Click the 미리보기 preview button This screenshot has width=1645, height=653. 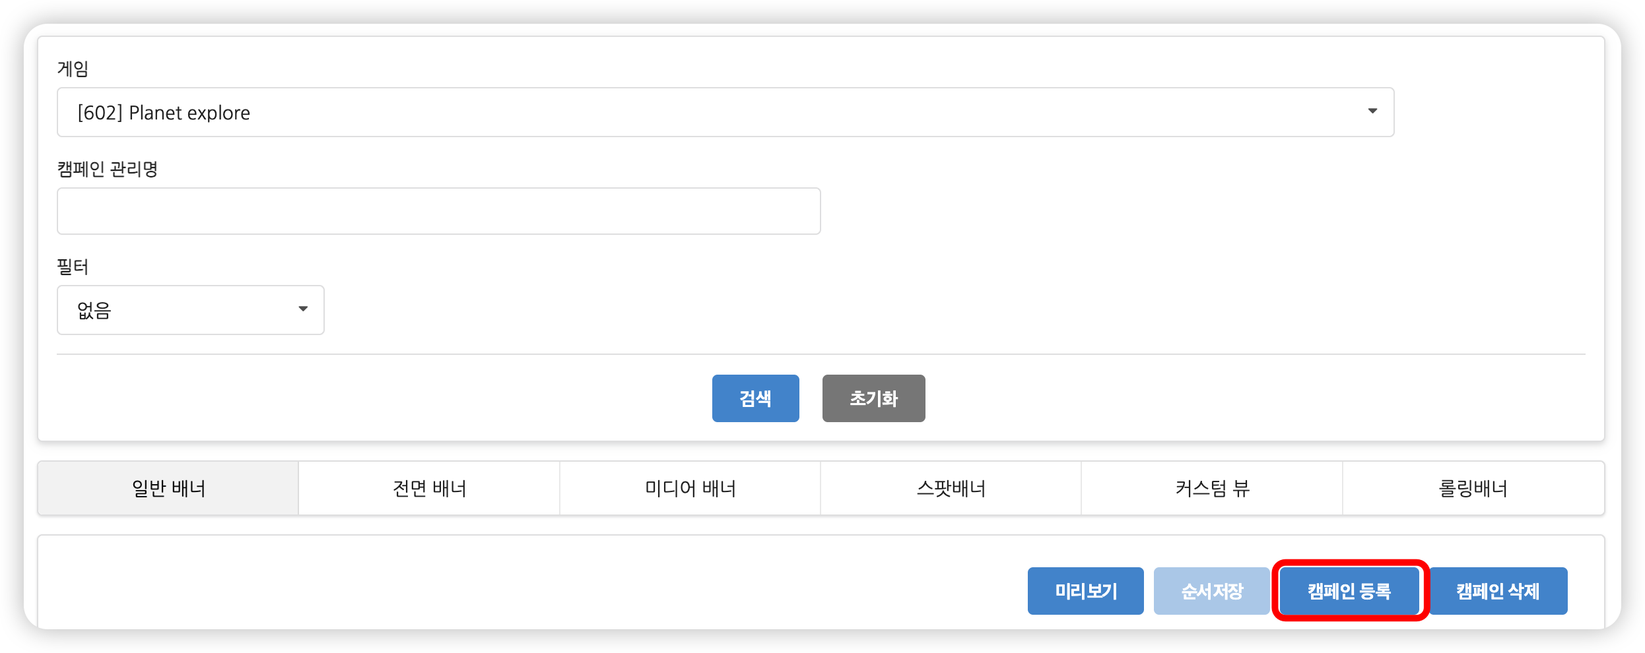point(1085,591)
